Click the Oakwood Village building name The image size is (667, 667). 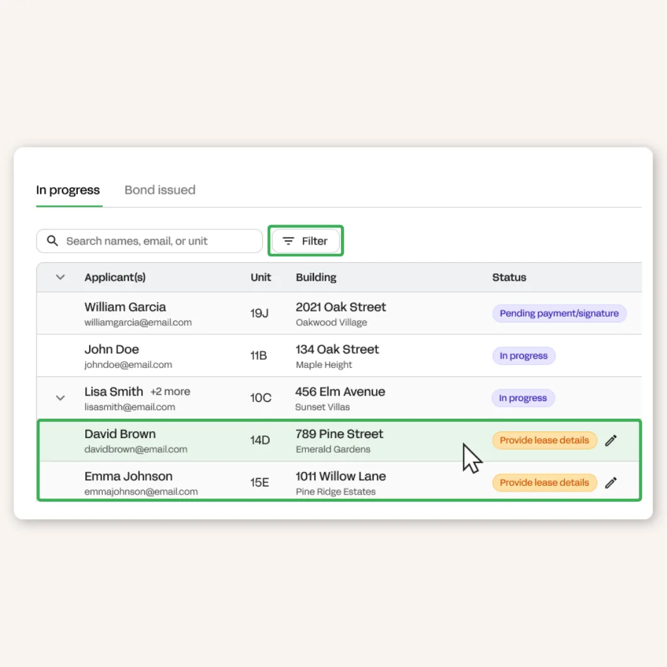point(332,322)
